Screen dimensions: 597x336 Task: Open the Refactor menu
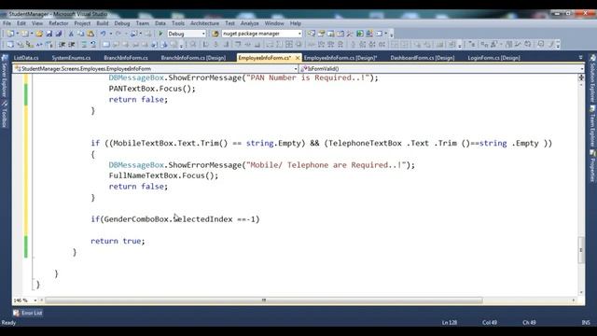pos(58,23)
